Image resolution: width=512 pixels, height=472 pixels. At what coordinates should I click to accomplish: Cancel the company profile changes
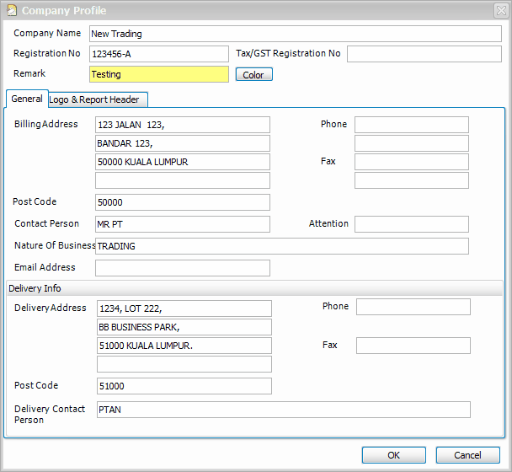point(467,455)
